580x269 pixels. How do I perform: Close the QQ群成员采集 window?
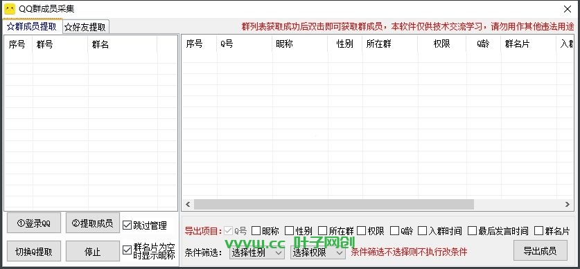click(567, 9)
